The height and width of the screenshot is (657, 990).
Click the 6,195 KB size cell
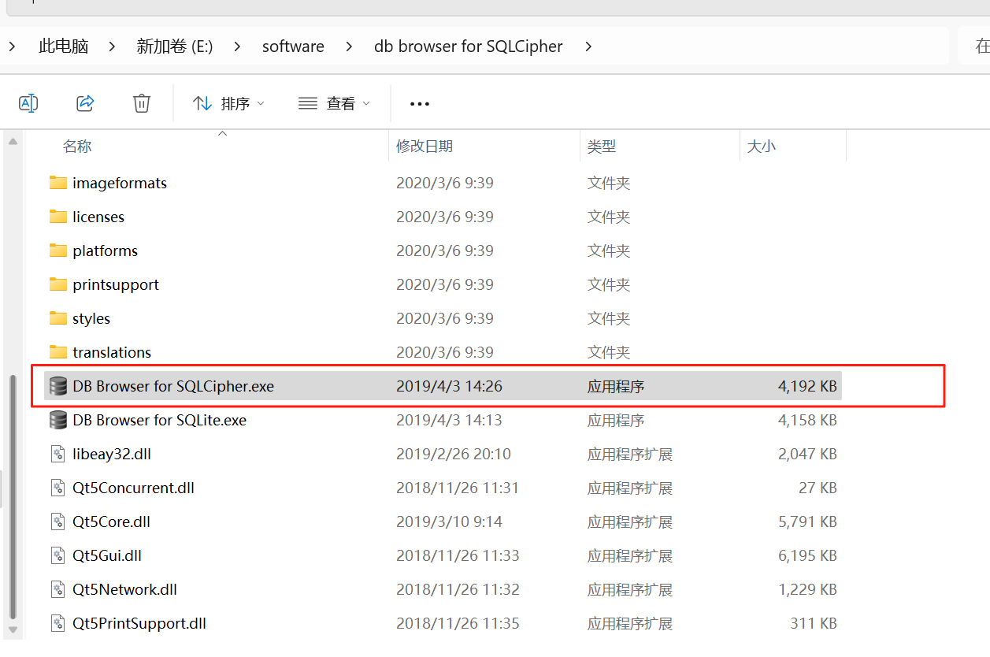pyautogui.click(x=807, y=555)
